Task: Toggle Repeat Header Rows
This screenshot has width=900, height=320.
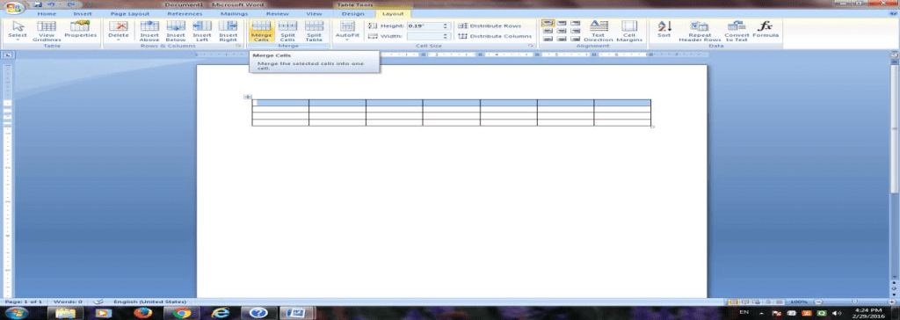Action: tap(700, 31)
